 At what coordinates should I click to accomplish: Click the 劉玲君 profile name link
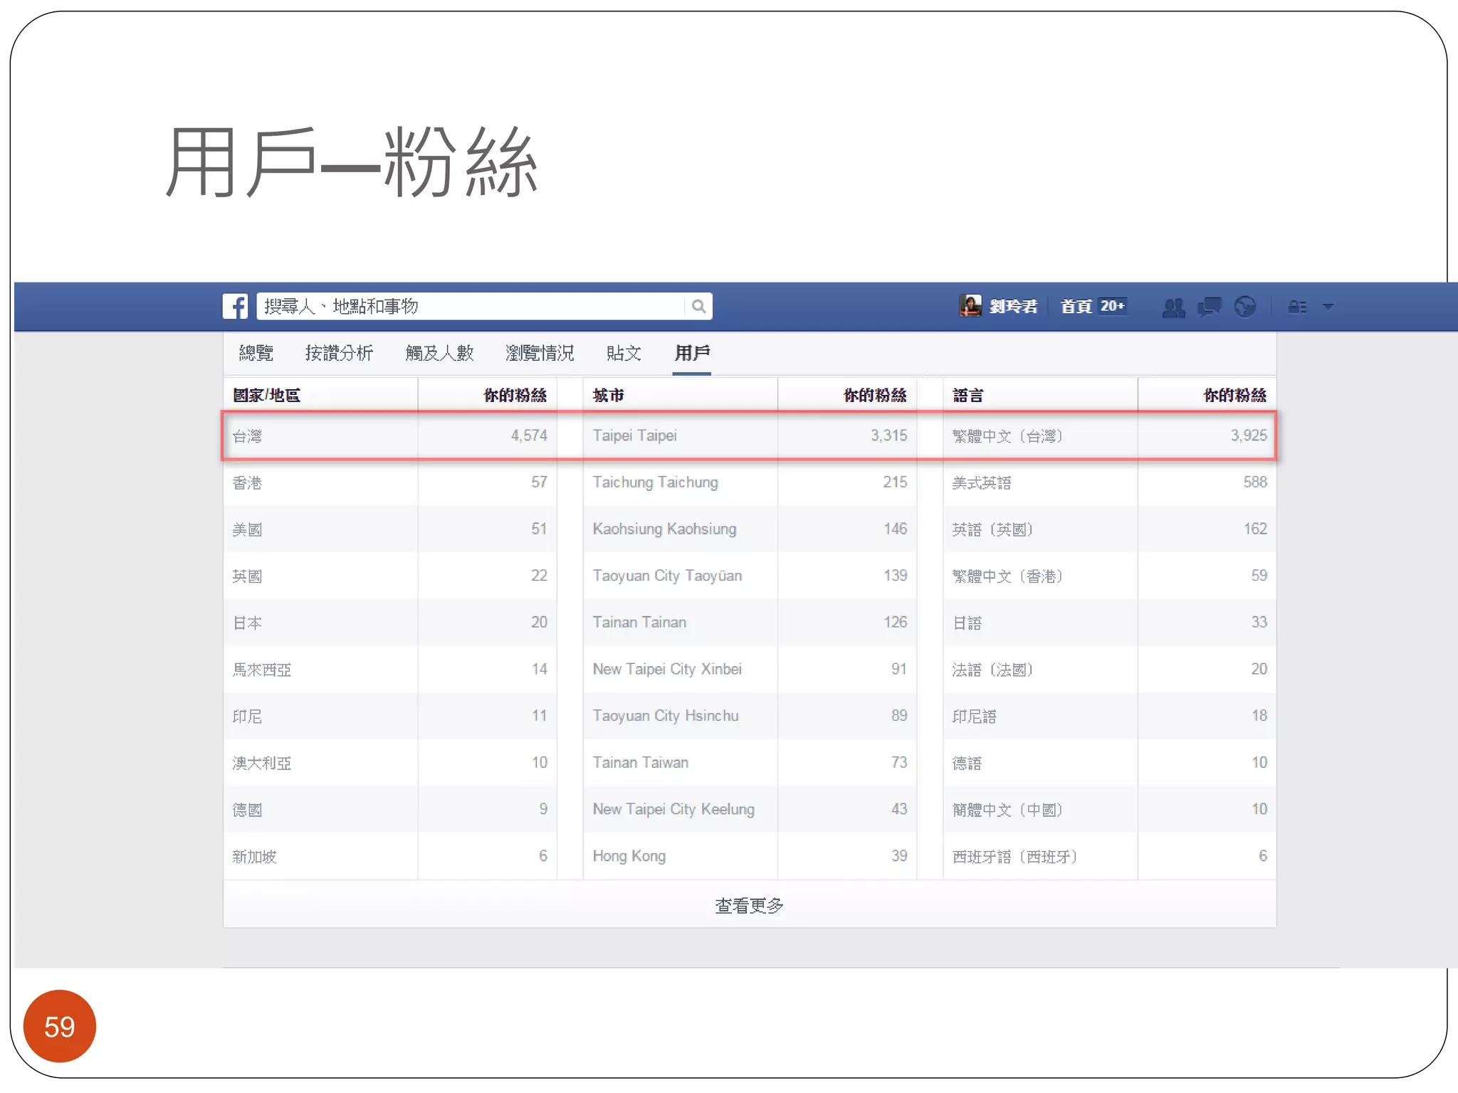1013,307
